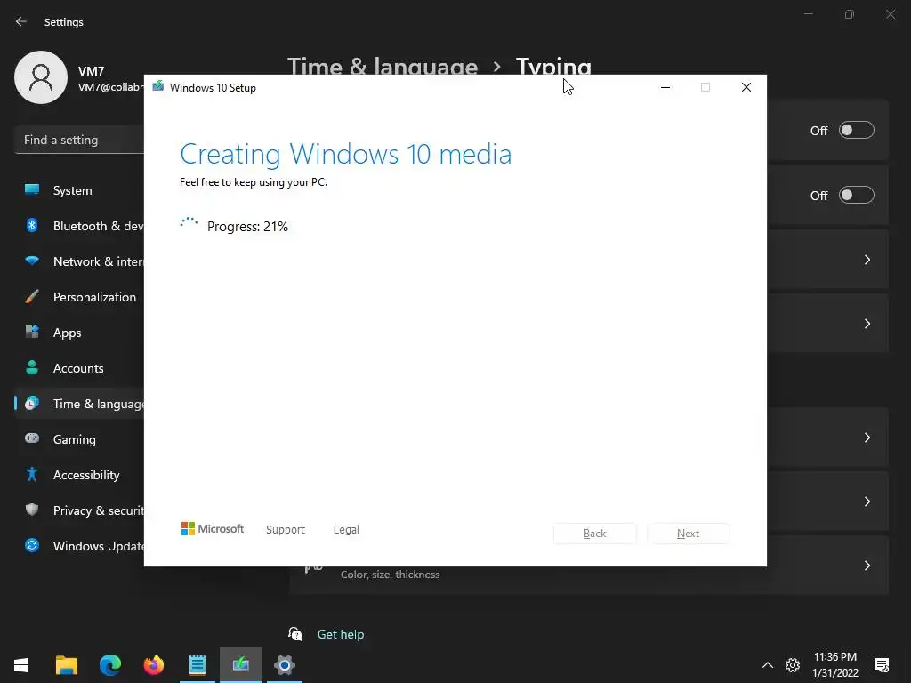Image resolution: width=911 pixels, height=683 pixels.
Task: Open the System settings category
Action: (79, 190)
